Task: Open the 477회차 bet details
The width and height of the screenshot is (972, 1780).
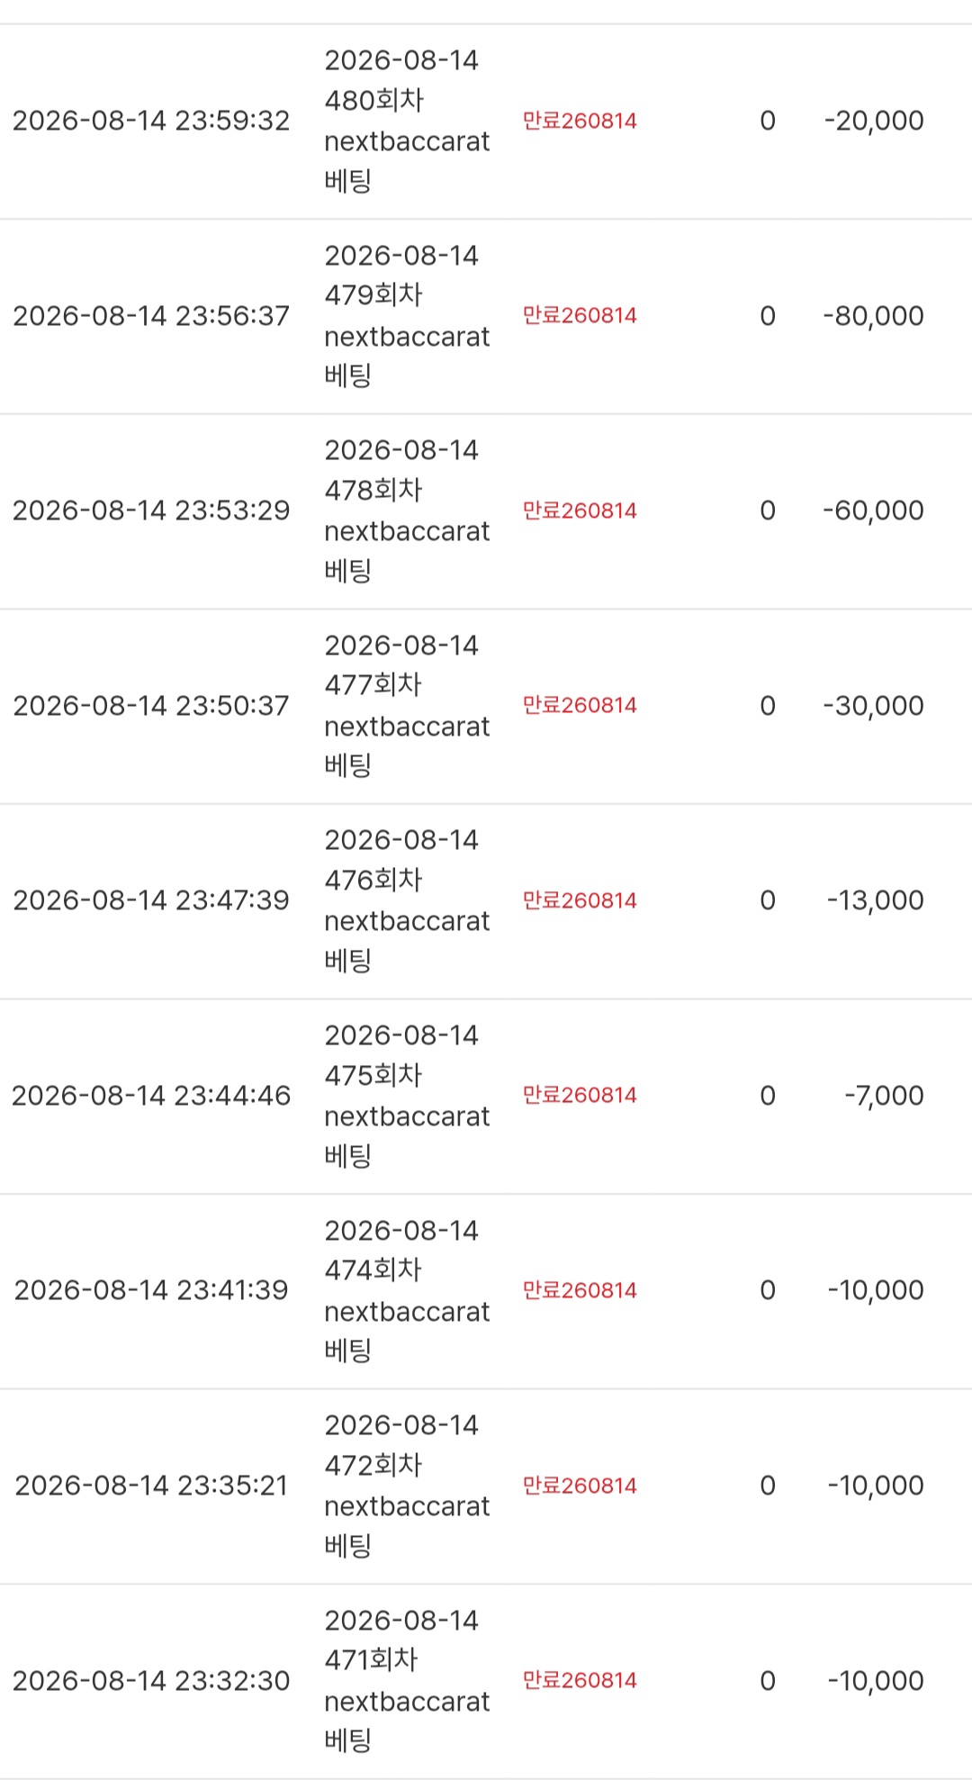Action: (407, 706)
